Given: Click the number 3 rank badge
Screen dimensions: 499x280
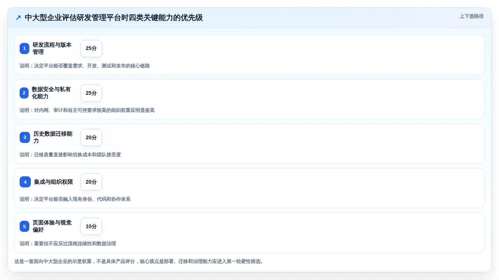Looking at the screenshot, I should click(x=25, y=137).
